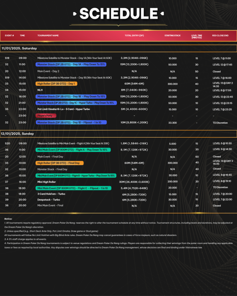The image size is (237, 296).
Task: Open Mini Main Event Flight B Hyper Turbo label
Action: (x=76, y=175)
